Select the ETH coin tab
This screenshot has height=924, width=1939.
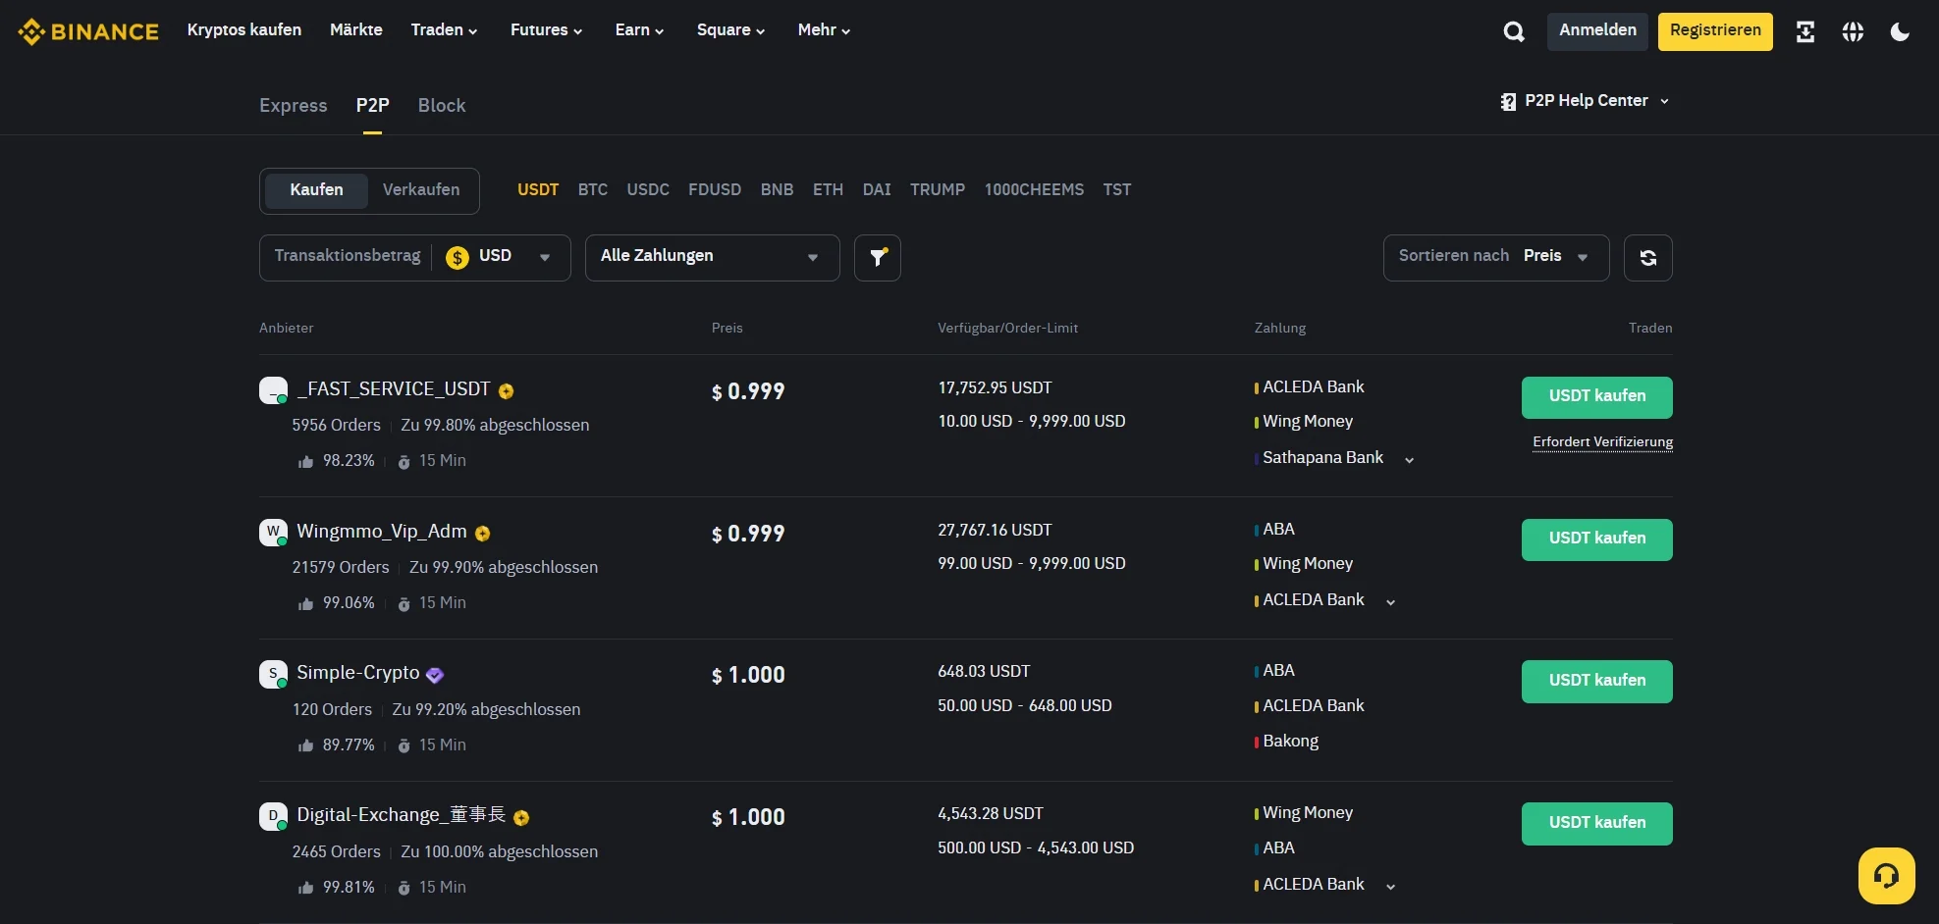coord(828,190)
